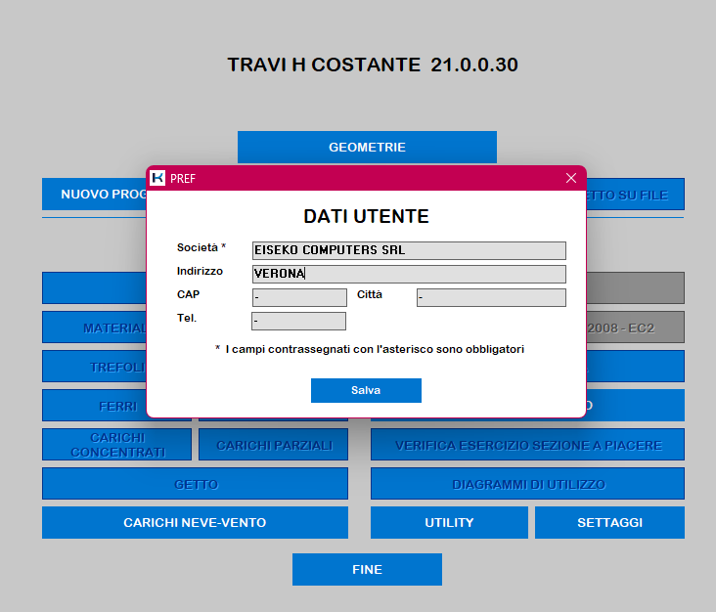Focus the Società text field
Viewport: 716px width, 612px height.
(408, 250)
